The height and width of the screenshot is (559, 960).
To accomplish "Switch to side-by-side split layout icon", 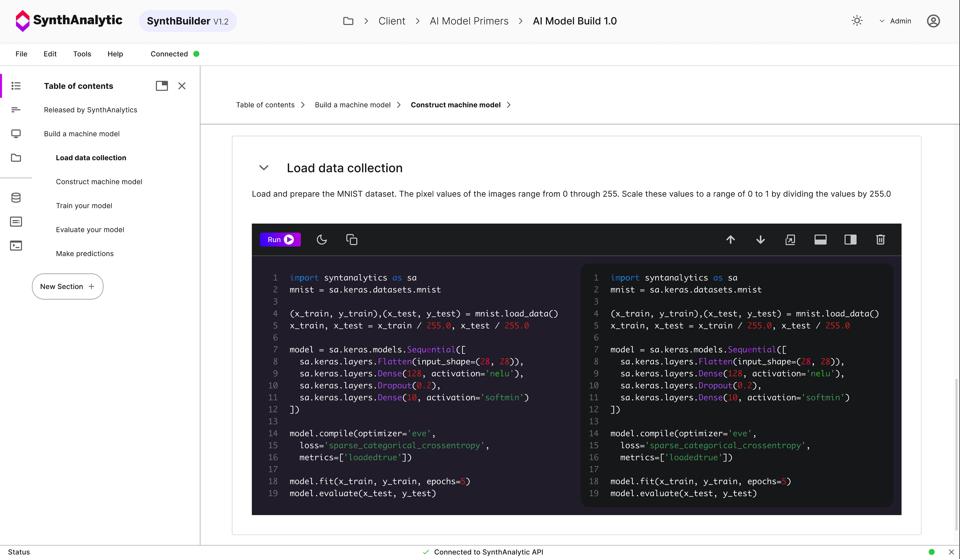I will pos(850,239).
